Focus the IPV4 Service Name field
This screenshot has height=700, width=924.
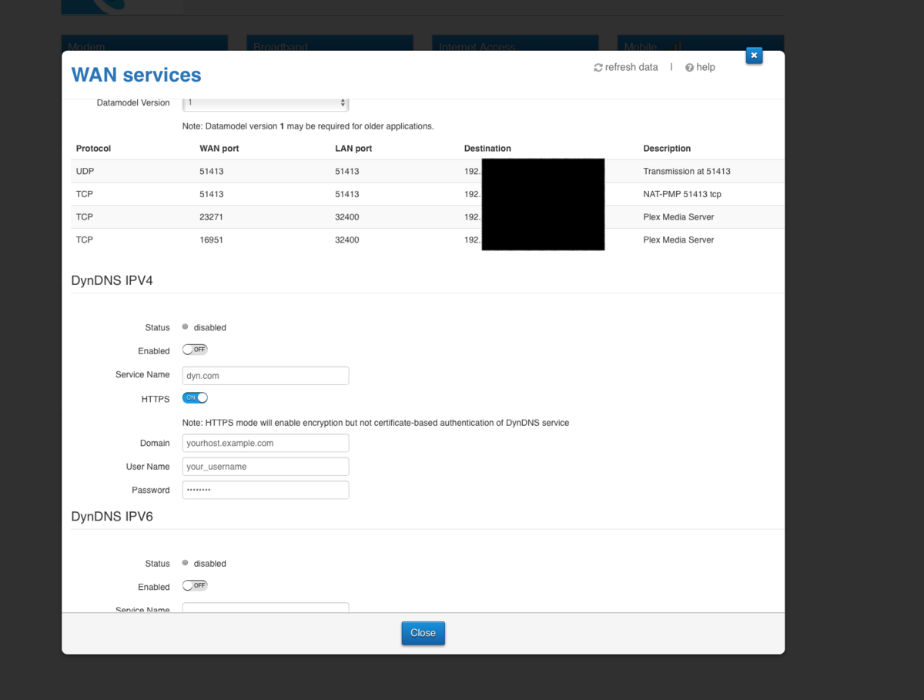[x=266, y=376]
